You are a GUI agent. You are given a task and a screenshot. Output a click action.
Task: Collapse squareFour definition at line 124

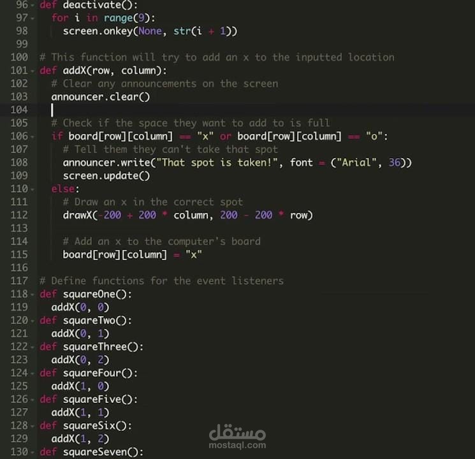pos(33,374)
